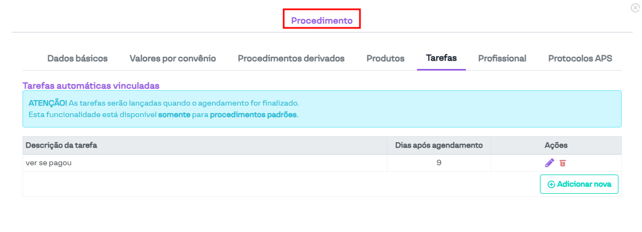Select the 'ver se pagou' task row

(49, 163)
